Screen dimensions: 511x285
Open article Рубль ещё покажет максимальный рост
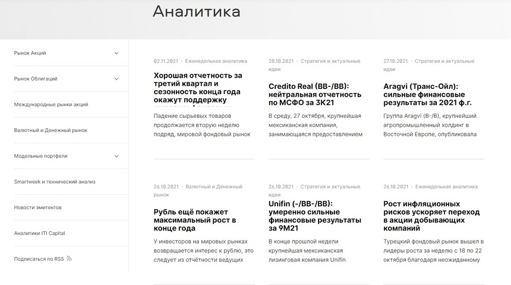[195, 220]
